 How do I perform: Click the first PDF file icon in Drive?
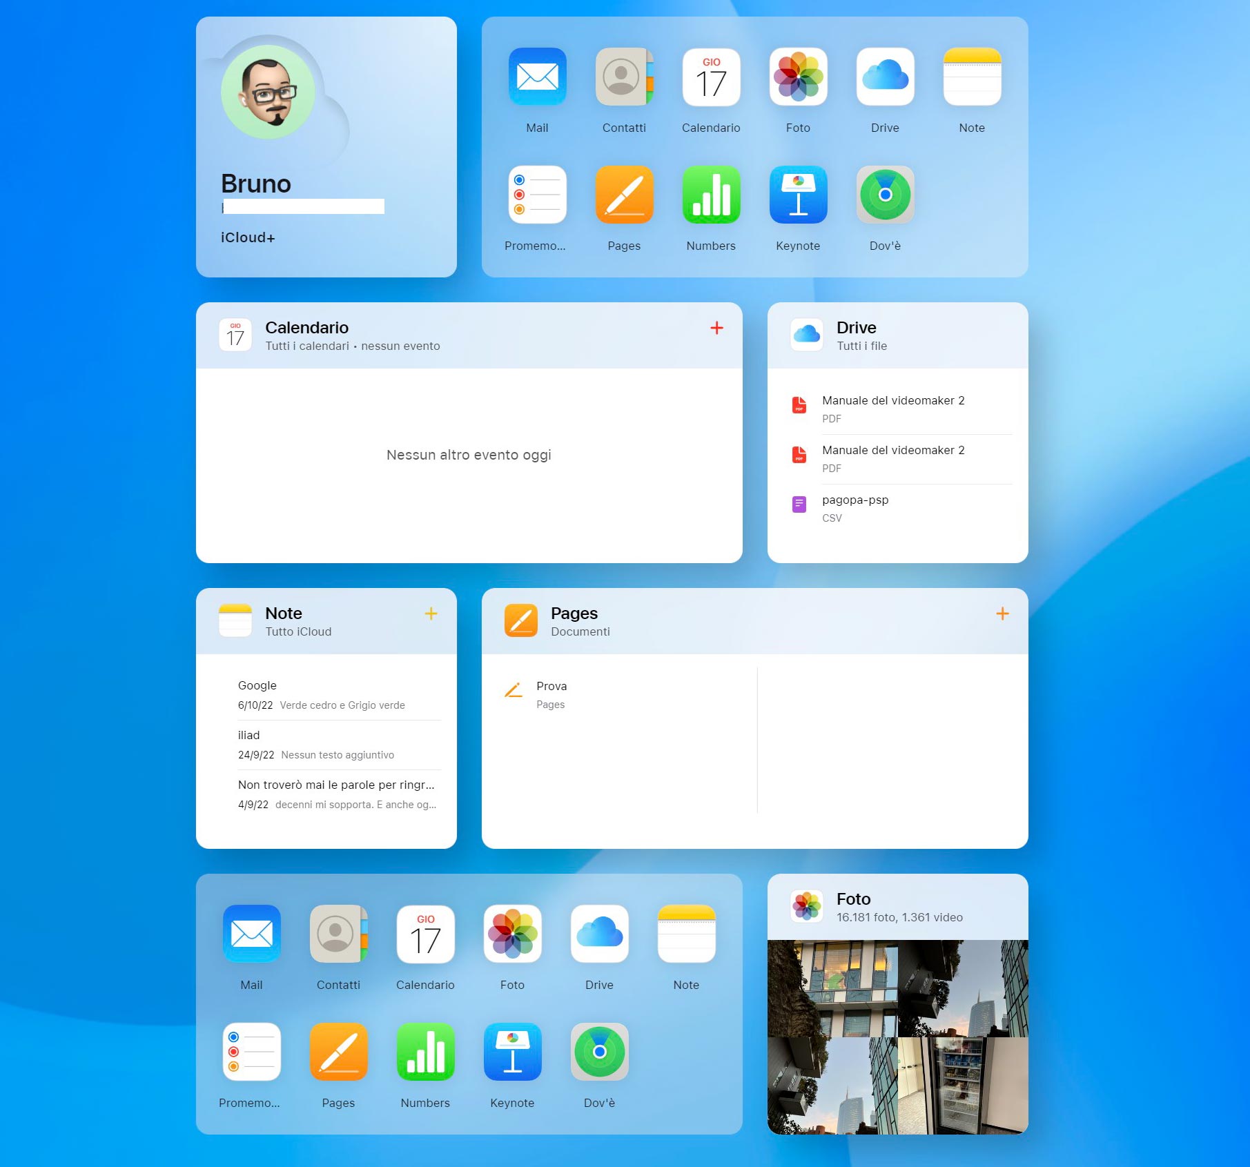coord(799,404)
